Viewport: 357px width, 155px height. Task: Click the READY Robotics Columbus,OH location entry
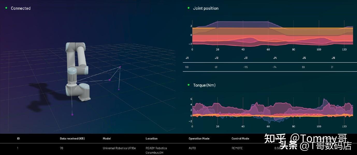(156, 150)
